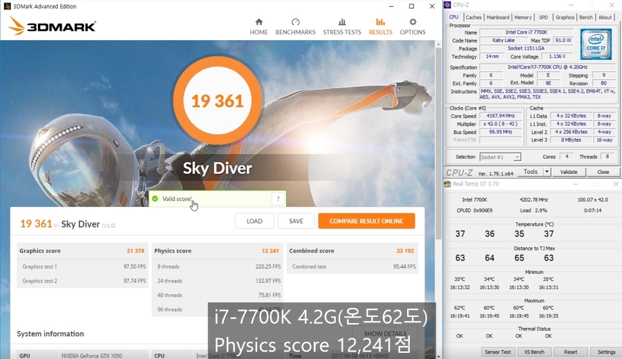
Task: Click the Combined test row
Action: click(x=352, y=266)
